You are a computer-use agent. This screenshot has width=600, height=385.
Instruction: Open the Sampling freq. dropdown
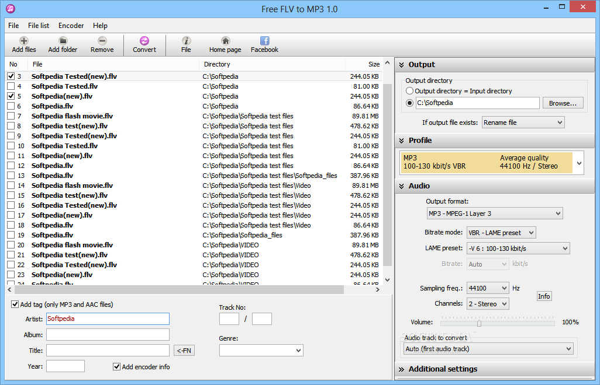coord(488,288)
